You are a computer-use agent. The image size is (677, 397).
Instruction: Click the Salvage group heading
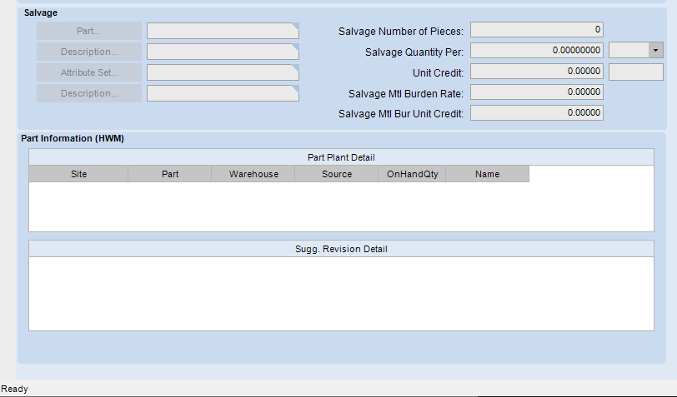[x=41, y=13]
